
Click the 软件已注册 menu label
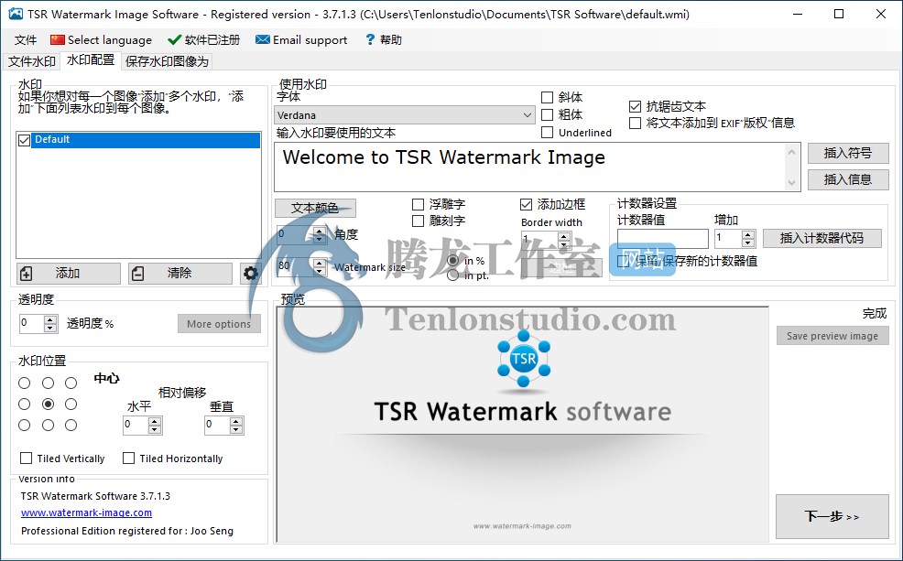click(212, 39)
